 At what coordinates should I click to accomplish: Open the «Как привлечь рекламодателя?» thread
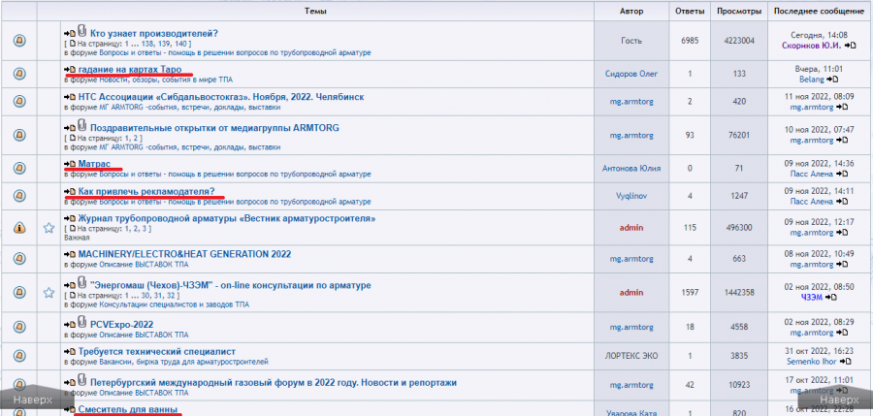(145, 192)
